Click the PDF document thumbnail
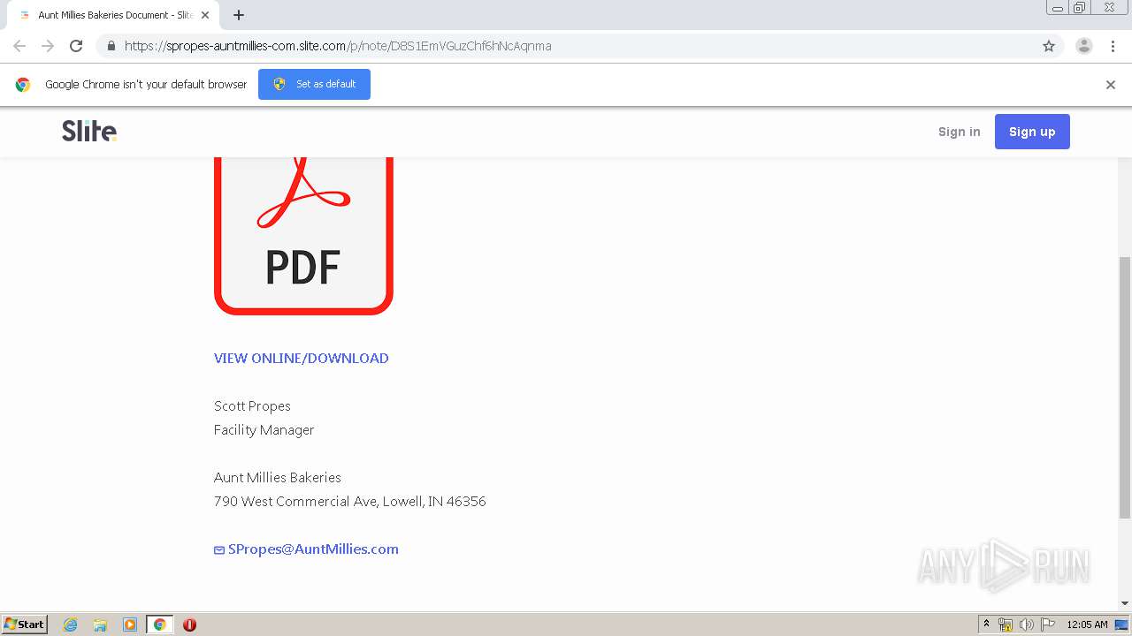The width and height of the screenshot is (1132, 636). (303, 236)
